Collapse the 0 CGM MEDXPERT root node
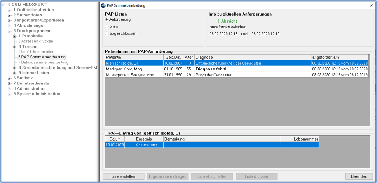This screenshot has width=377, height=183. click(x=5, y=5)
